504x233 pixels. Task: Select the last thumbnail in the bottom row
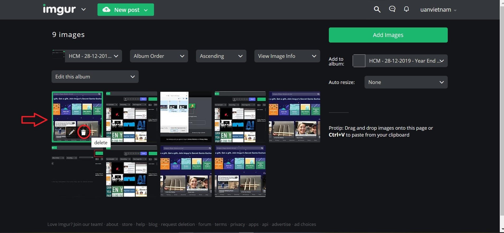240,171
